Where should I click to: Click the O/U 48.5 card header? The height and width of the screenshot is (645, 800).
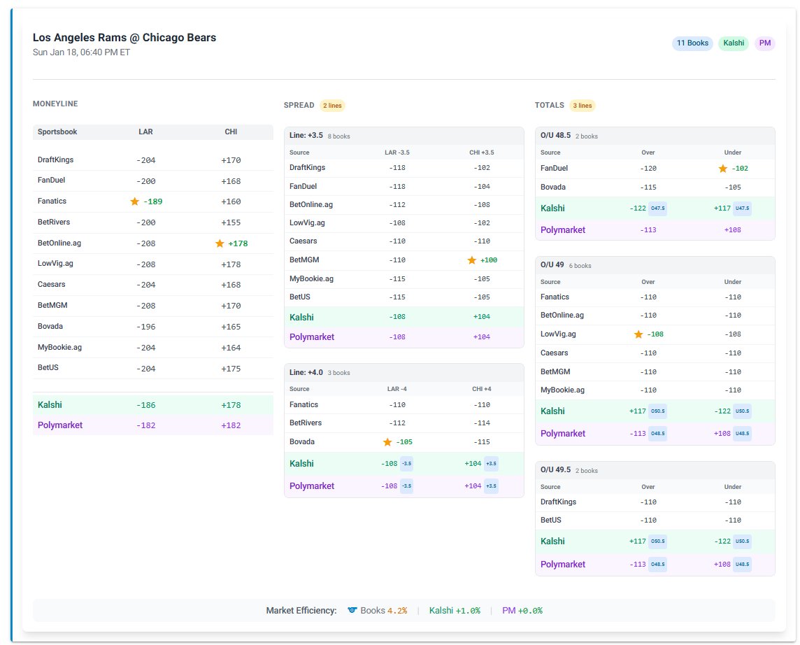pyautogui.click(x=655, y=136)
